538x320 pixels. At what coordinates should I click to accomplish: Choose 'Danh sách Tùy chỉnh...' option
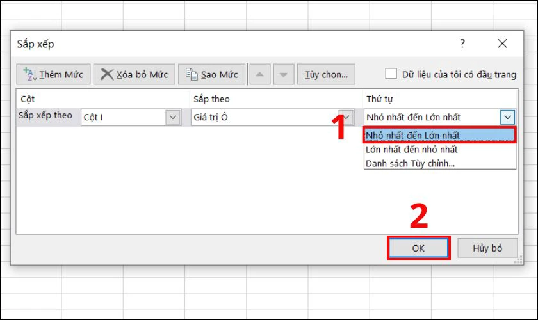point(439,164)
